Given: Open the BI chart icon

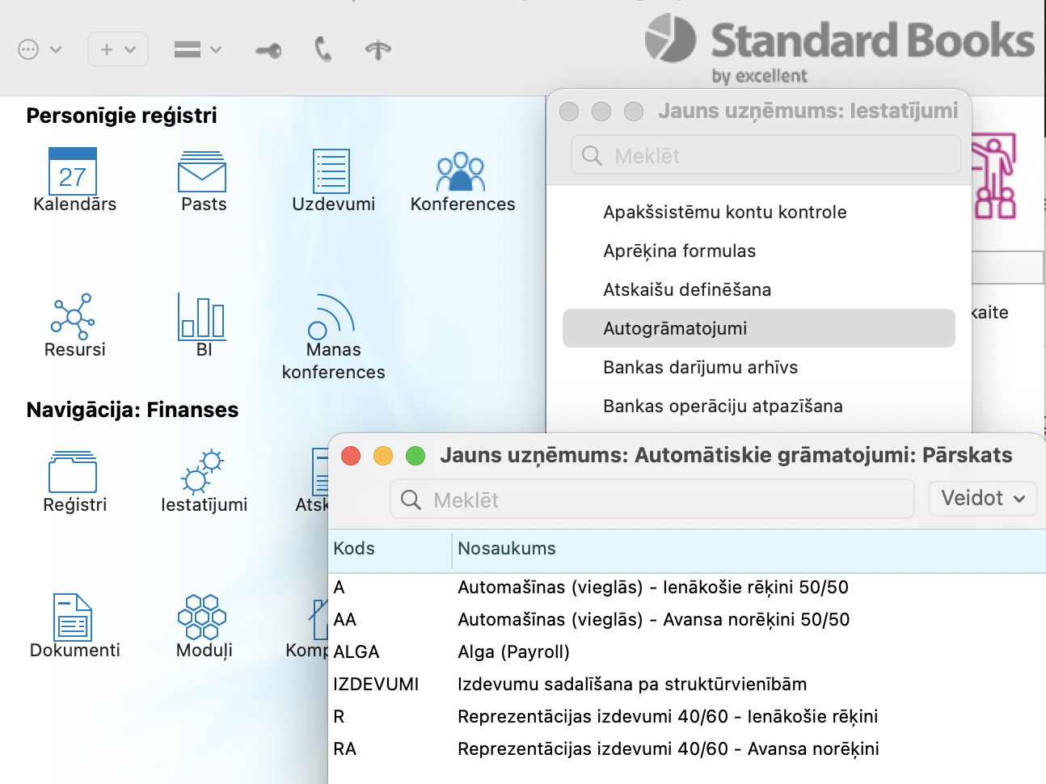Looking at the screenshot, I should tap(202, 317).
